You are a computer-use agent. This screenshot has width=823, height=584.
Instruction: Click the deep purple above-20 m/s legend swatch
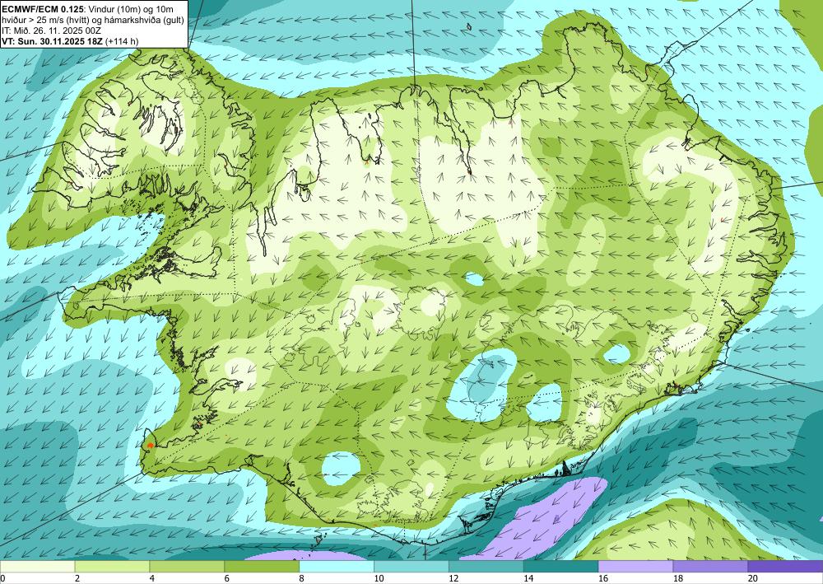(785, 567)
